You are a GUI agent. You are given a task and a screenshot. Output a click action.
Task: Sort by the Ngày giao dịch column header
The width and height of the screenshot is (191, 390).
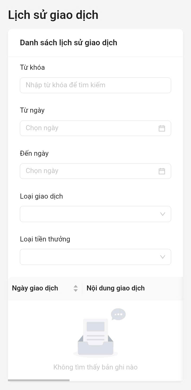click(35, 288)
